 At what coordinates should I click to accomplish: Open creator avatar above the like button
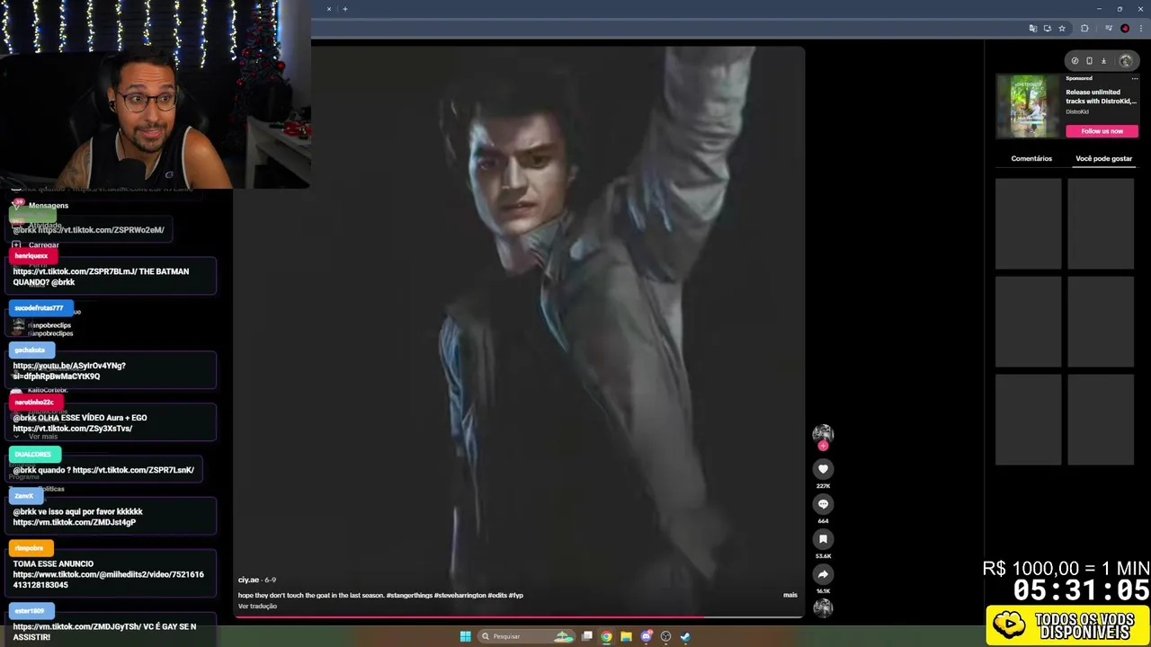point(823,434)
